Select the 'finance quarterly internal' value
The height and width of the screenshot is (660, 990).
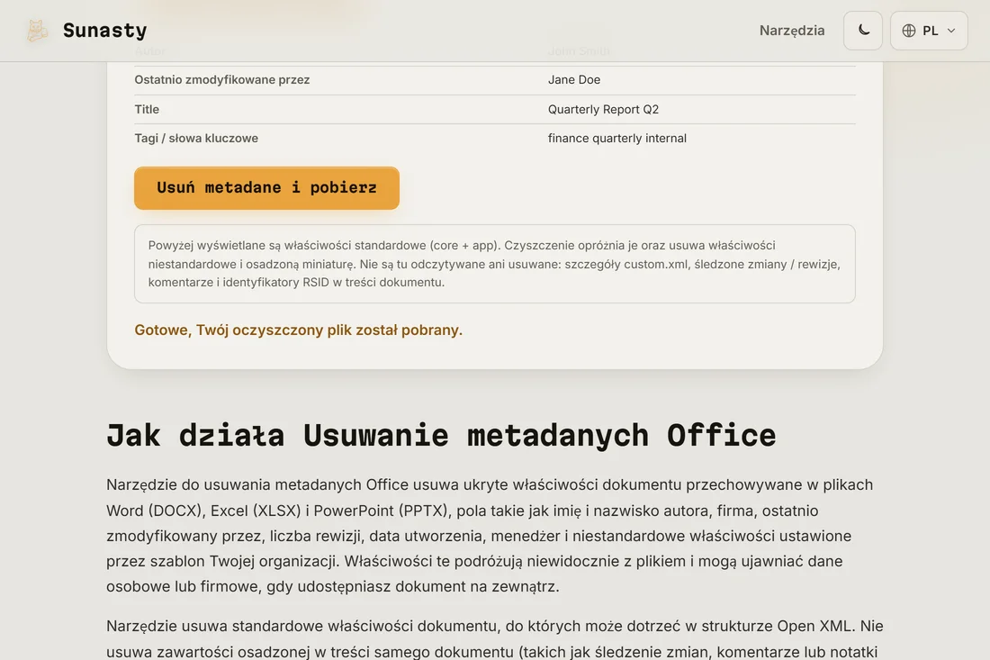coord(616,139)
